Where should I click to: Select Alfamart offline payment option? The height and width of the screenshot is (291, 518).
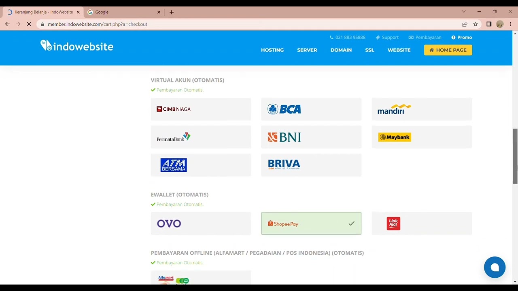(201, 278)
